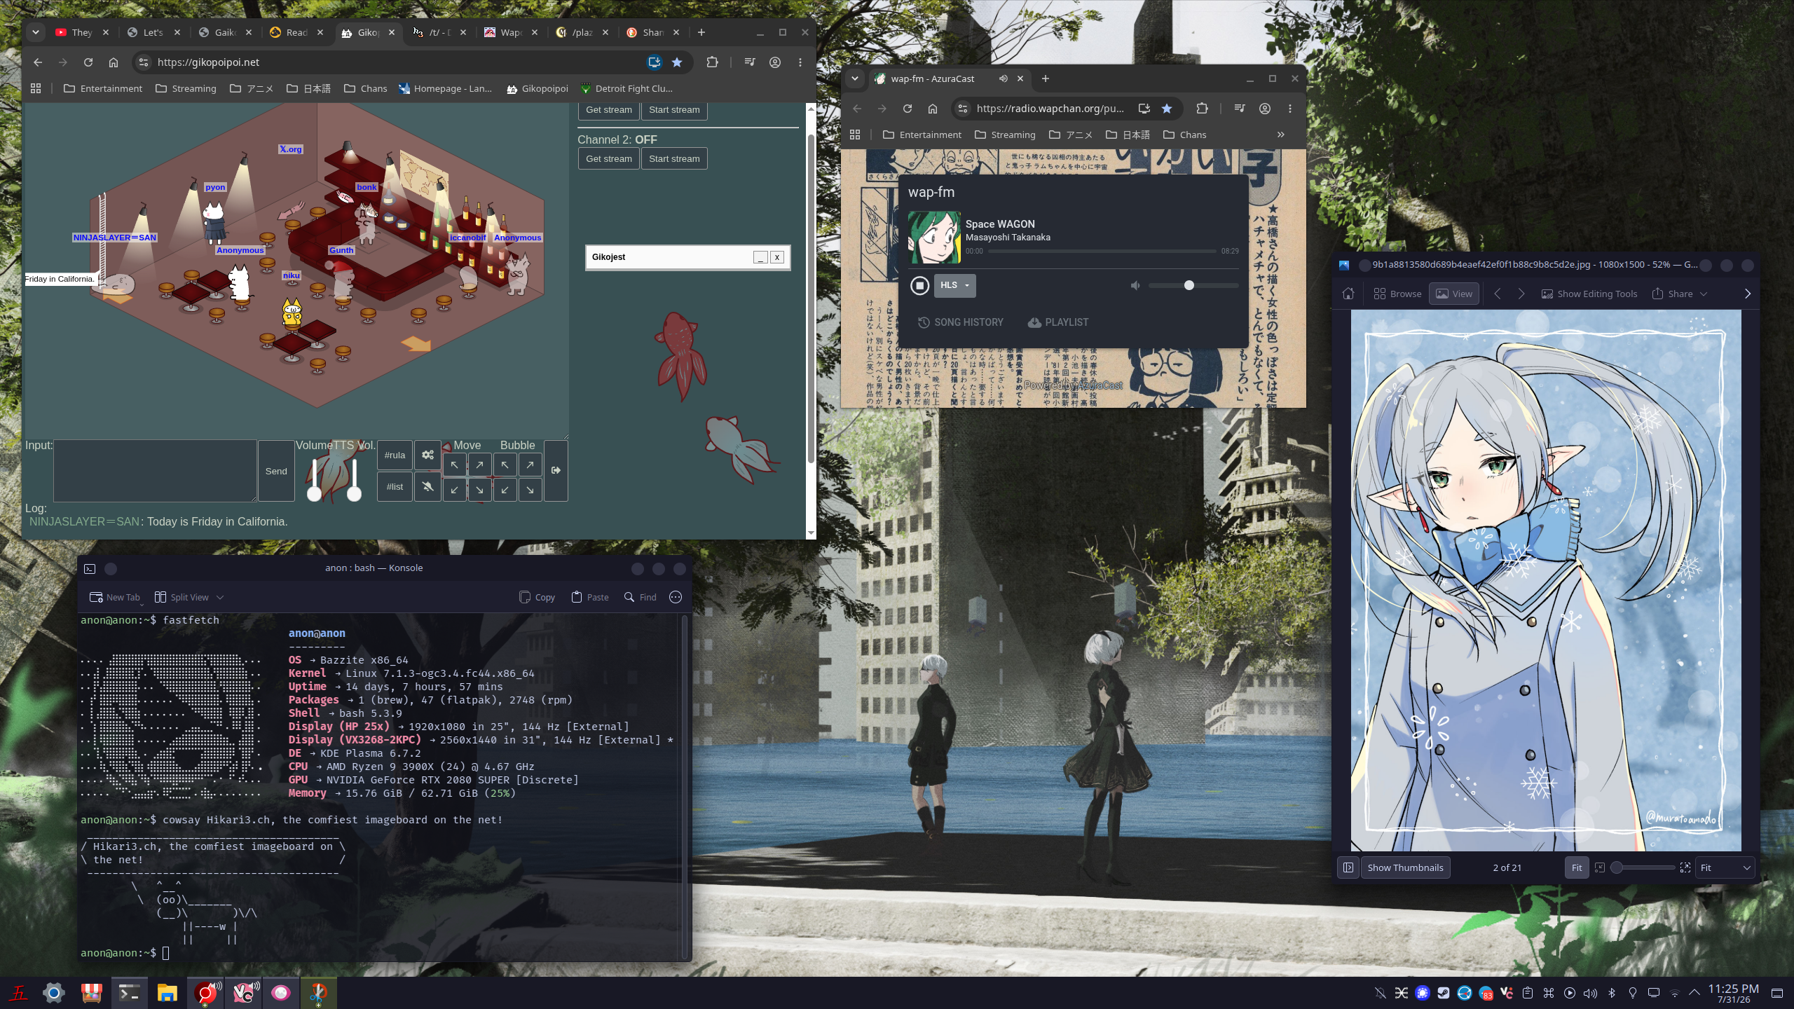Screen dimensions: 1794x1009
Task: Open Extensions puzzle icon in Gikopoipoi browser
Action: click(712, 62)
